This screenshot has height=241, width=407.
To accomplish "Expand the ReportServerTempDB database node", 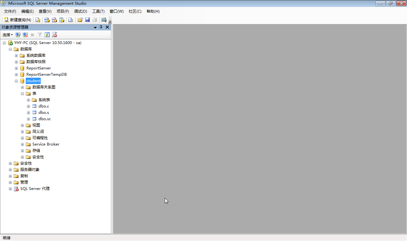I will (x=16, y=75).
